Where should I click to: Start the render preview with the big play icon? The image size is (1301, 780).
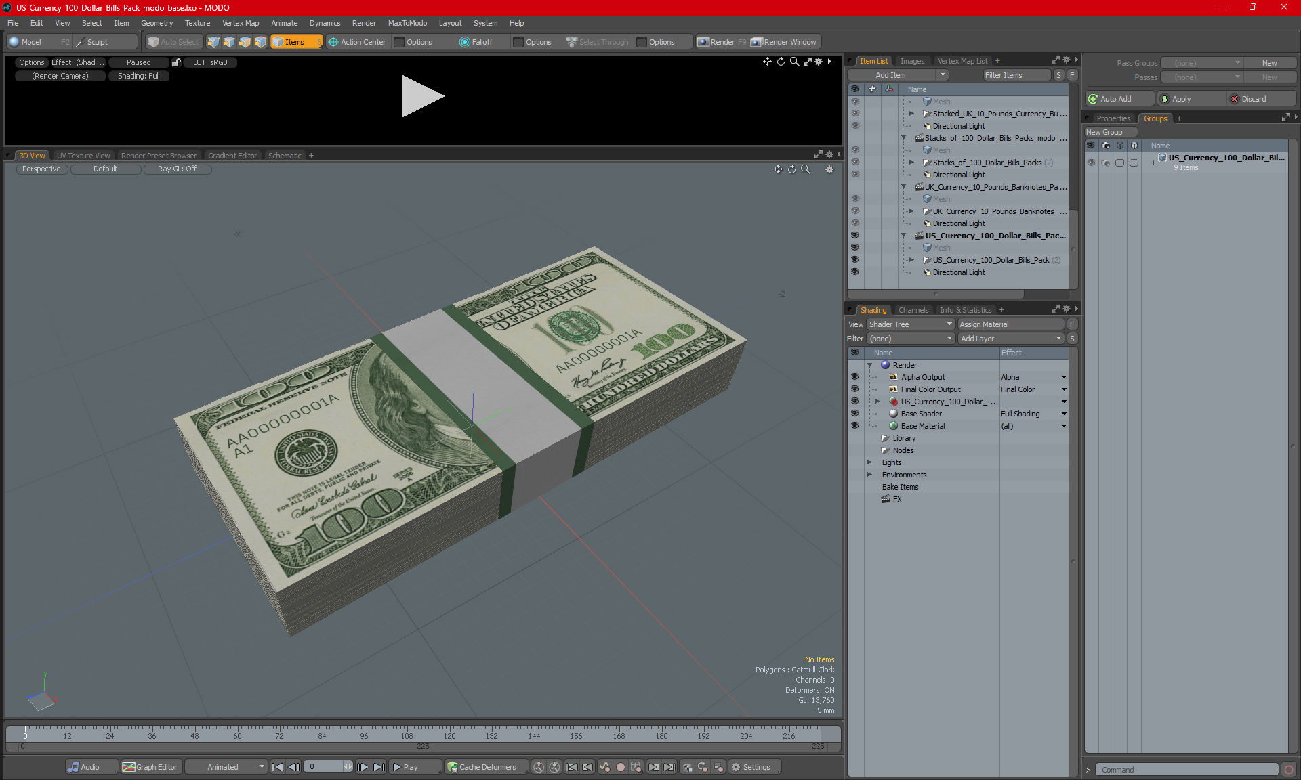pos(422,96)
